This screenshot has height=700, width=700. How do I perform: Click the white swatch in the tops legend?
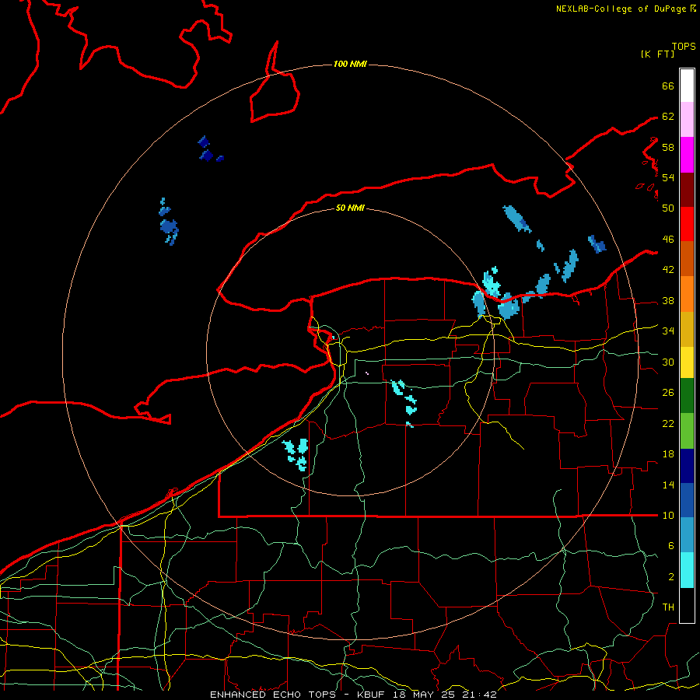(x=687, y=86)
